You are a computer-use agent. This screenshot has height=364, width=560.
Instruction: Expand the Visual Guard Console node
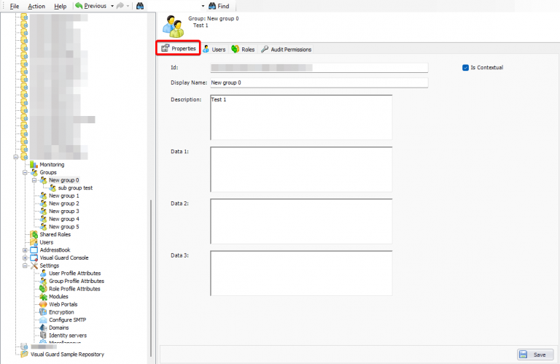[25, 257]
